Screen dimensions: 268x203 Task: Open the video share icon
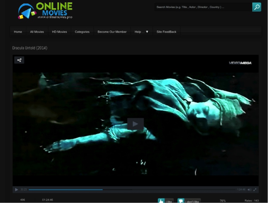(19, 60)
